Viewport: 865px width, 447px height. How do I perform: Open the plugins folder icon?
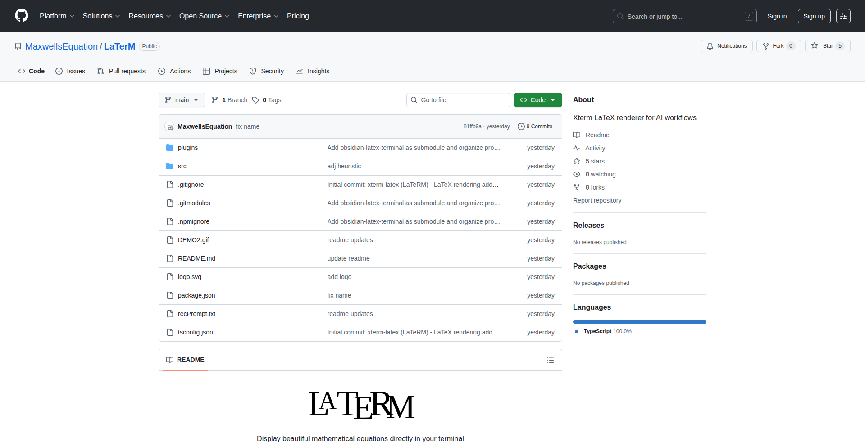[170, 148]
